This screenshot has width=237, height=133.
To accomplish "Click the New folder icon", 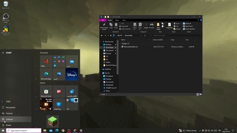I will coord(158,26).
